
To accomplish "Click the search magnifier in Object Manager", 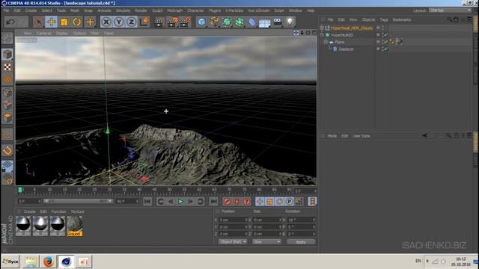I will (x=449, y=19).
